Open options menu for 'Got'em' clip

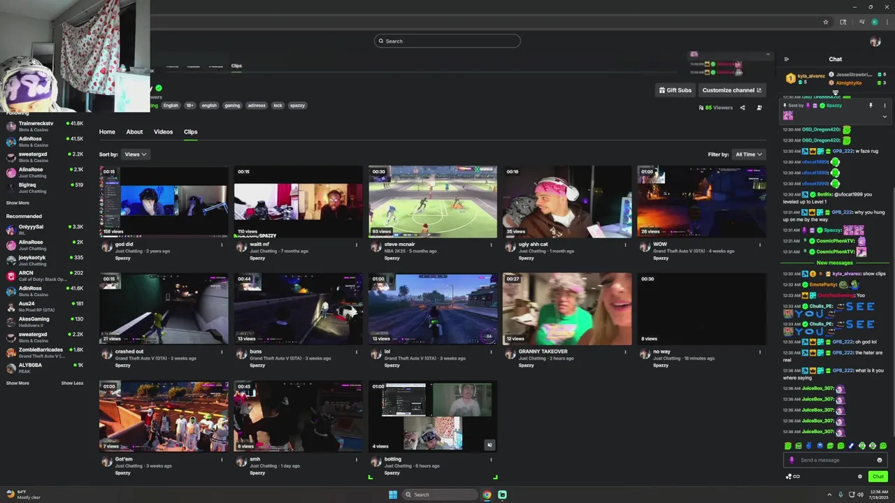(x=222, y=460)
